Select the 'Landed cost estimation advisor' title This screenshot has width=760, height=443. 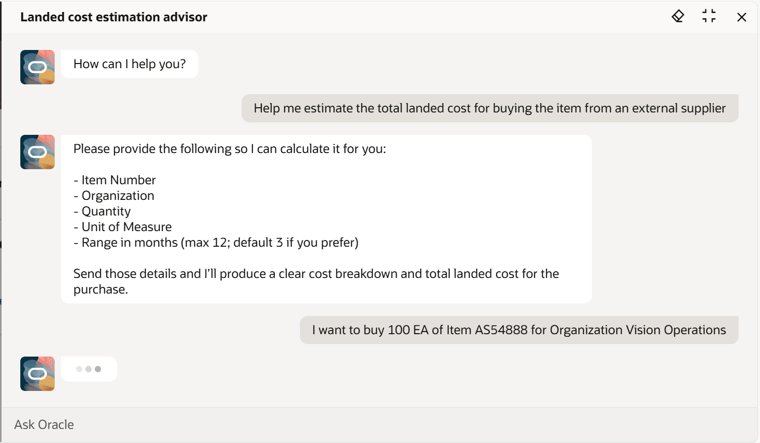tap(113, 17)
